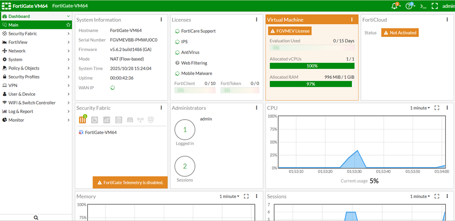The height and width of the screenshot is (221, 455).
Task: Expand the Log & Report chevron
Action: [69, 112]
